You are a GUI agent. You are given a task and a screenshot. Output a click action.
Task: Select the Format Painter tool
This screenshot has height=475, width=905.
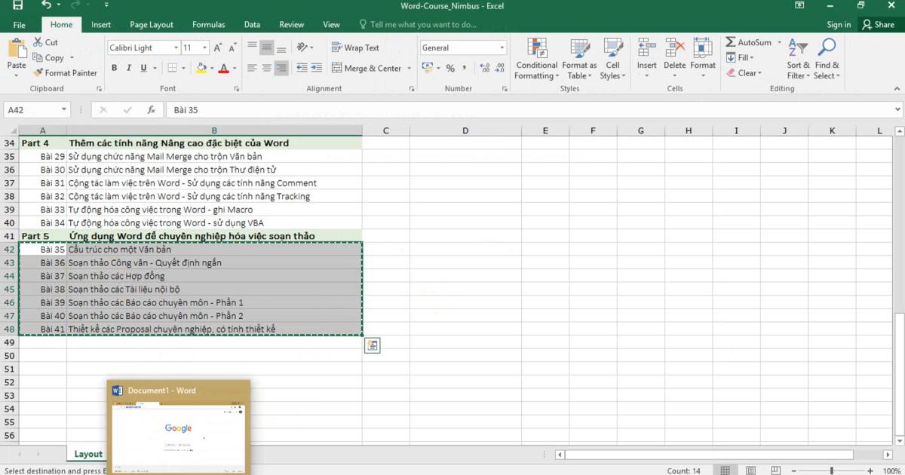click(65, 72)
